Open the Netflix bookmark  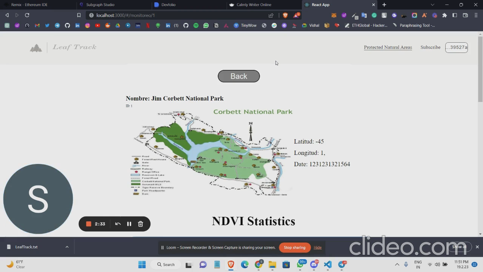pos(148,25)
